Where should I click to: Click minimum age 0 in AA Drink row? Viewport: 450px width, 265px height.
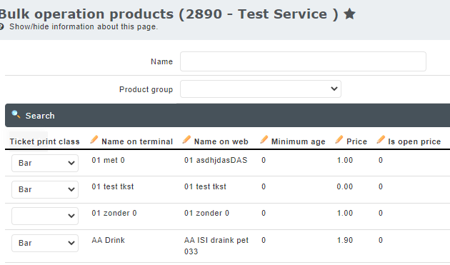(264, 240)
